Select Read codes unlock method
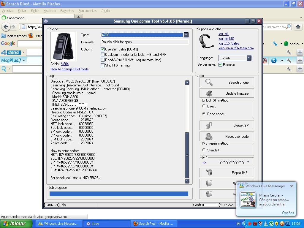 click(204, 114)
